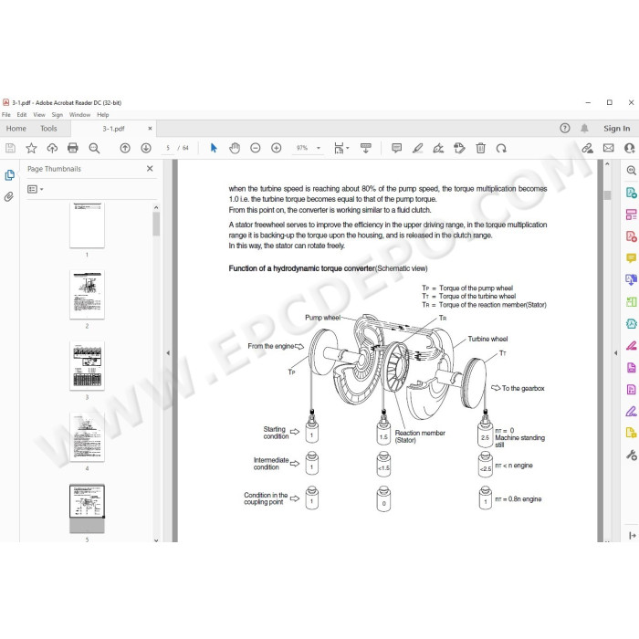Click the document vertical scrollbar thumb
The width and height of the screenshot is (639, 639).
point(607,194)
